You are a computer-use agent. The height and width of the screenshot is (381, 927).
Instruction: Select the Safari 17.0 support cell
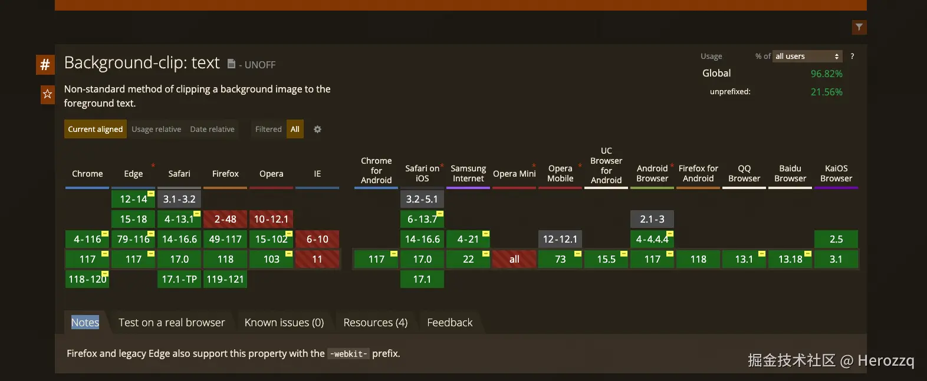pos(179,259)
